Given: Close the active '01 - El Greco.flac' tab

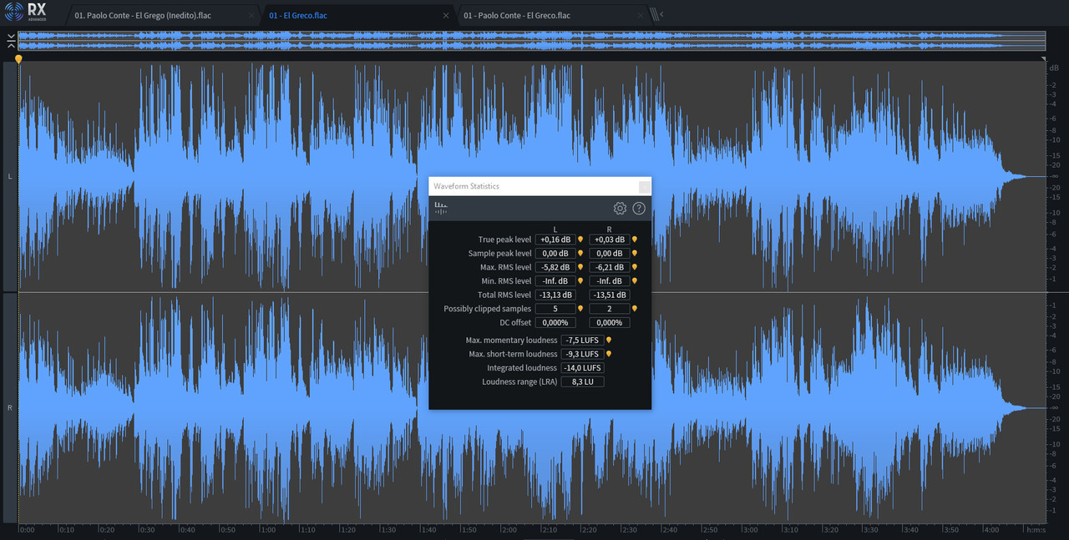Looking at the screenshot, I should pos(446,15).
